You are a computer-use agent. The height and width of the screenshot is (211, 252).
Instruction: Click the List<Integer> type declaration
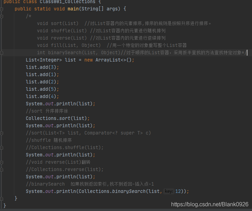pyautogui.click(x=44, y=60)
